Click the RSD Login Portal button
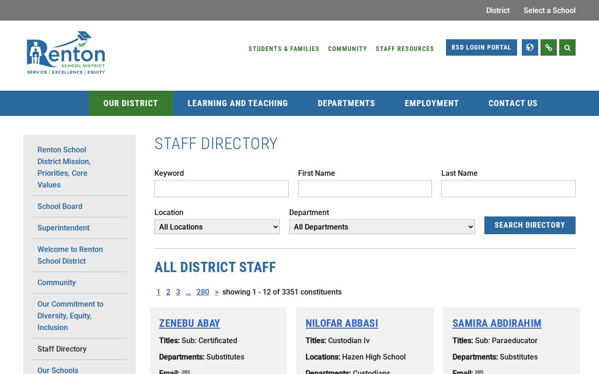This screenshot has width=599, height=374. 482,47
